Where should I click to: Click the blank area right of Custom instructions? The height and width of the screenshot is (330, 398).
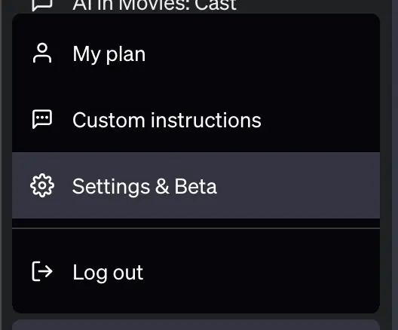[x=320, y=120]
